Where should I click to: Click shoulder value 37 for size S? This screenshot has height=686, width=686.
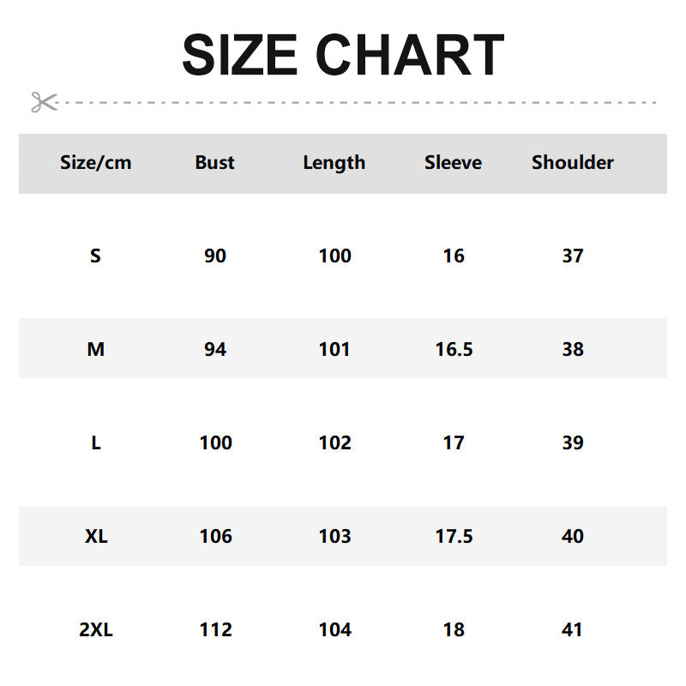573,256
